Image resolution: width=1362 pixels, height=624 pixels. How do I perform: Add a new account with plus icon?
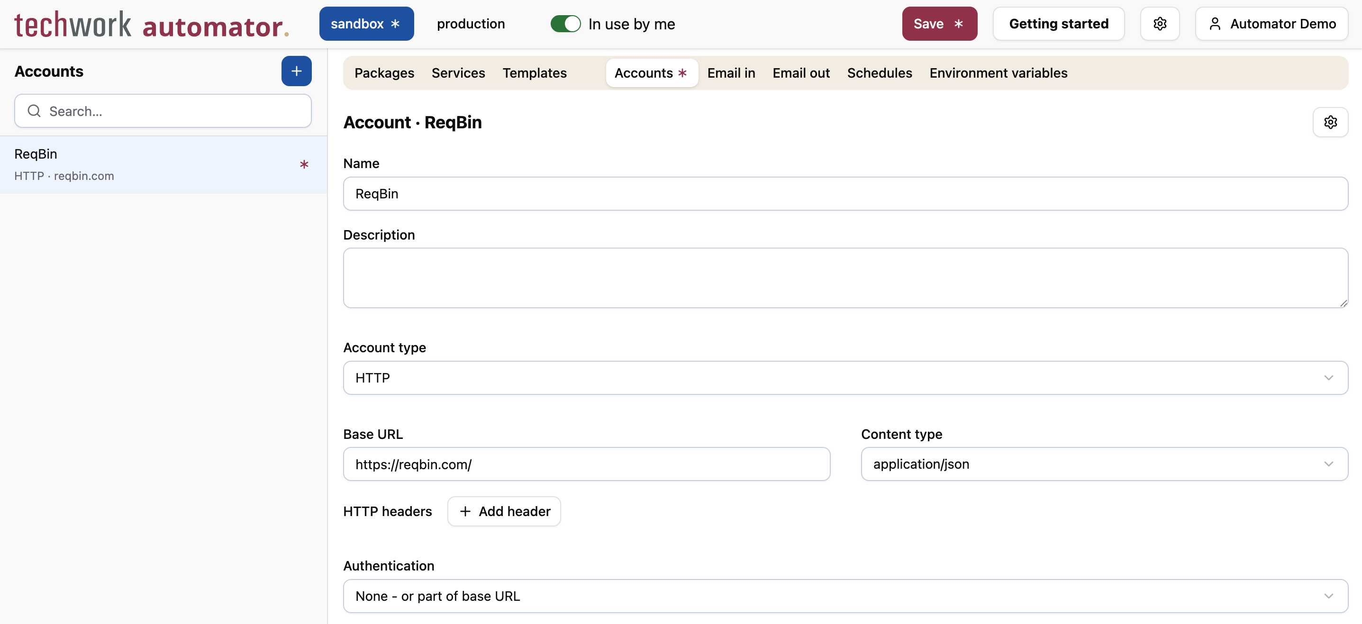(x=296, y=71)
